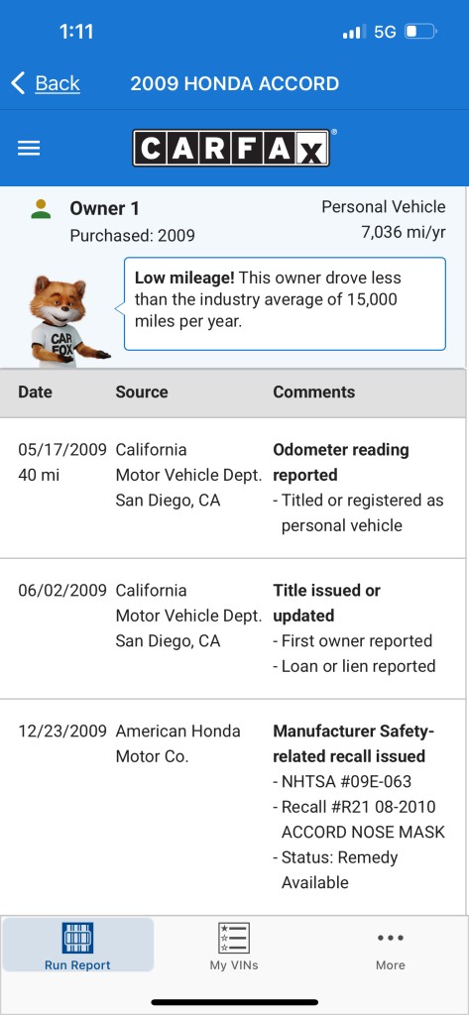The width and height of the screenshot is (469, 1015).
Task: Select the 06/02/2009 title issued row
Action: pyautogui.click(x=234, y=628)
